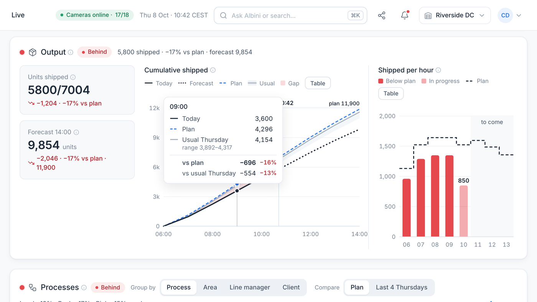Viewport: 537px width, 302px height.
Task: Toggle the Usual series in the legend
Action: (x=261, y=83)
